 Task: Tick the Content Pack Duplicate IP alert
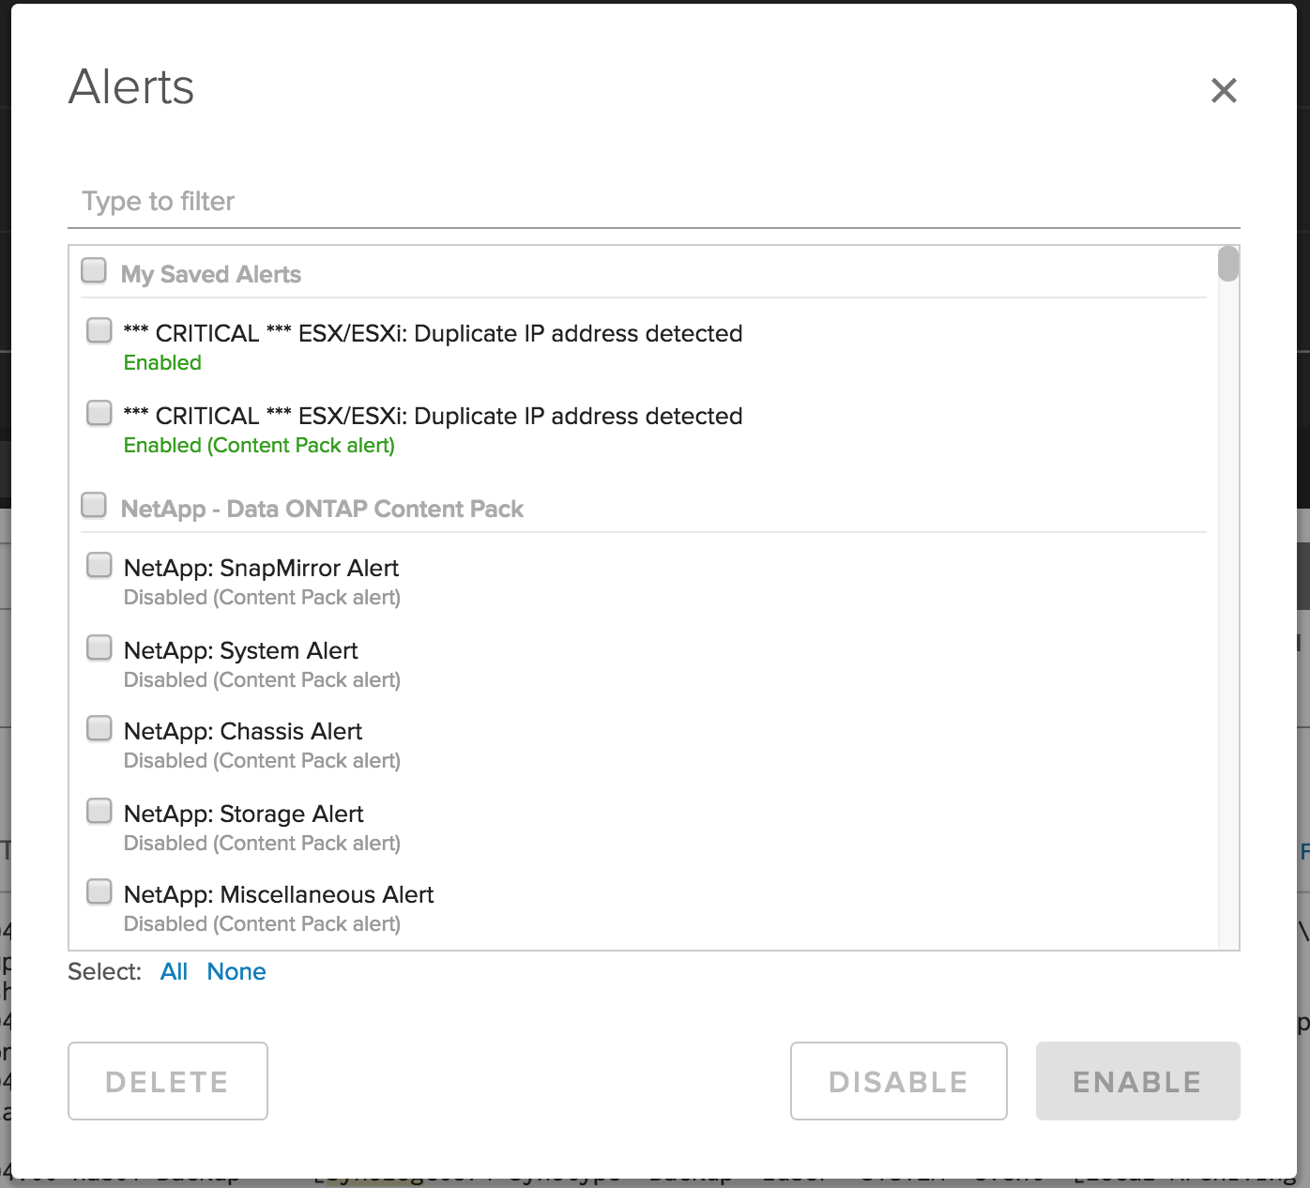(99, 413)
